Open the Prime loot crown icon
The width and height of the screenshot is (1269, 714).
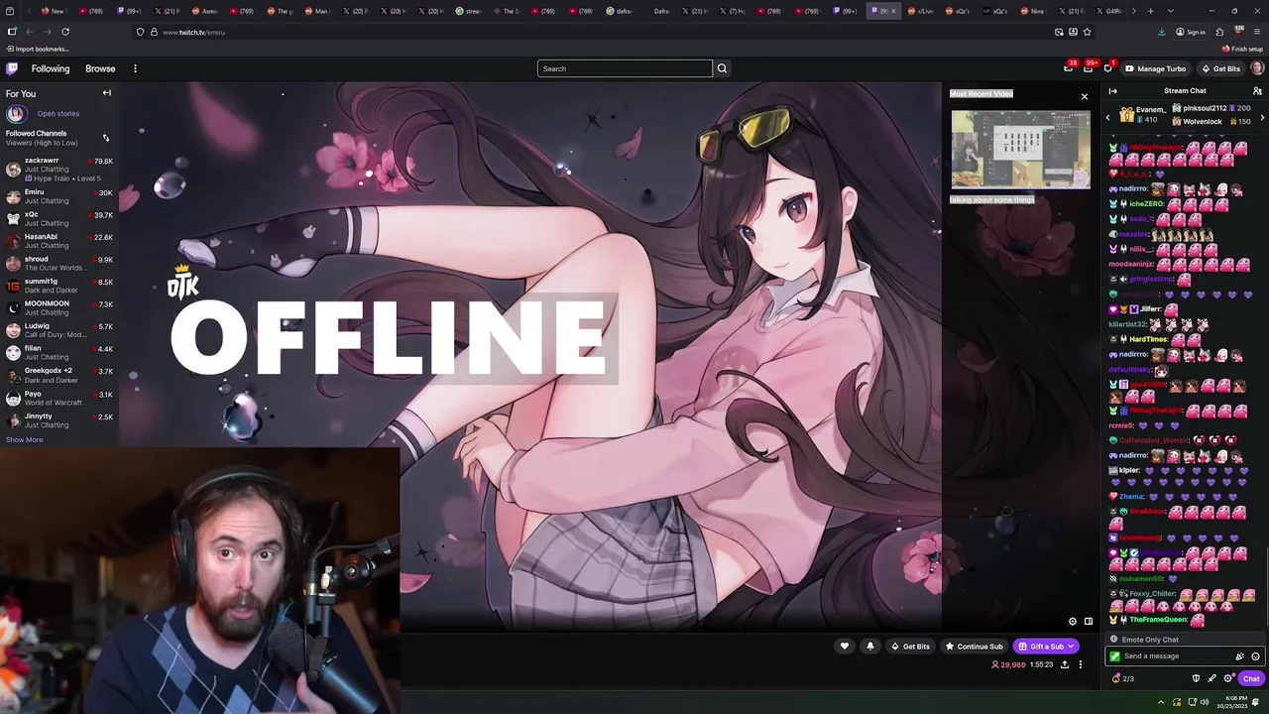click(x=1068, y=68)
